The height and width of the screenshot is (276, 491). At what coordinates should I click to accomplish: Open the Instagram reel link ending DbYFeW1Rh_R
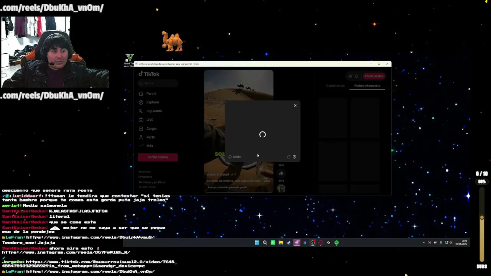(x=66, y=252)
